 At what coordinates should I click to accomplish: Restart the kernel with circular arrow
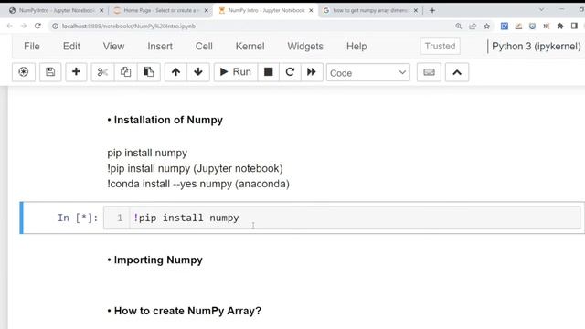tap(290, 72)
